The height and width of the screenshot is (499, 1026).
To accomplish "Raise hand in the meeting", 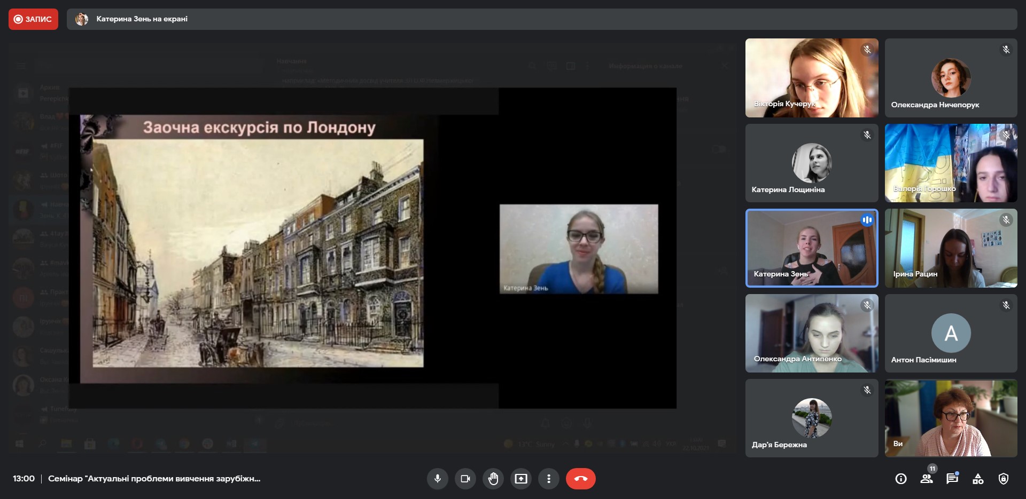I will pos(493,479).
